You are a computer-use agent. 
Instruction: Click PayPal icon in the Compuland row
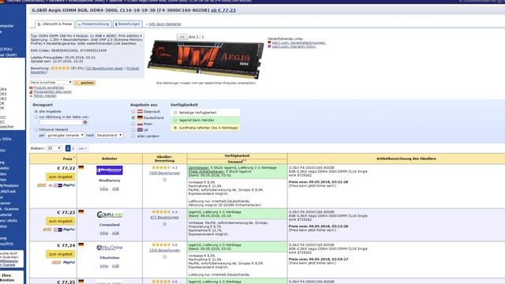pos(69,230)
